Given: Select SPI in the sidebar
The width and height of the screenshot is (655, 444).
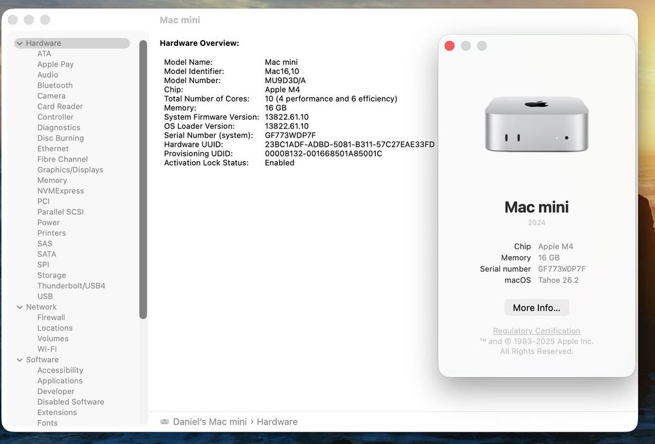Looking at the screenshot, I should (43, 265).
